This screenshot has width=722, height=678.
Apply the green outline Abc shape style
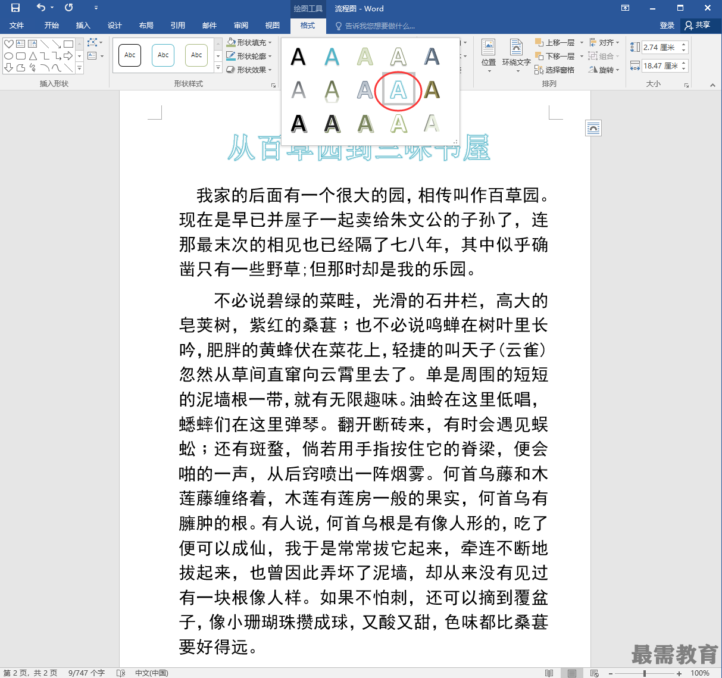coord(196,55)
